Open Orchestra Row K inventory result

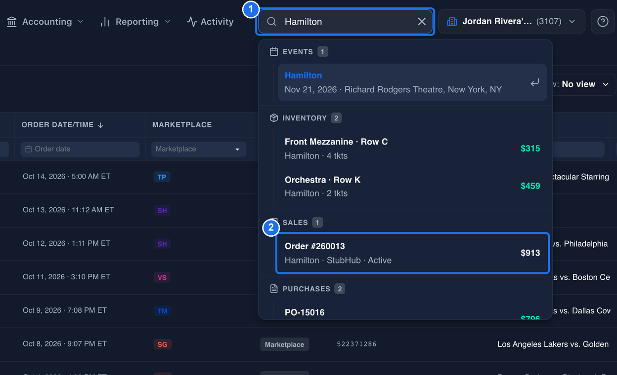click(x=412, y=187)
